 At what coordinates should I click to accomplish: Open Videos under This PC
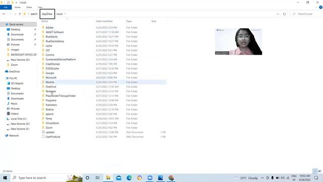tap(15, 114)
